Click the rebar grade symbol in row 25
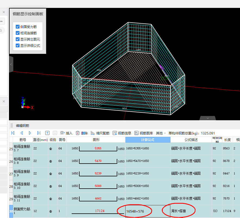 click(51, 149)
